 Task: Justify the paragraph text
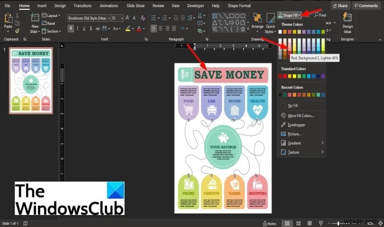point(174,28)
